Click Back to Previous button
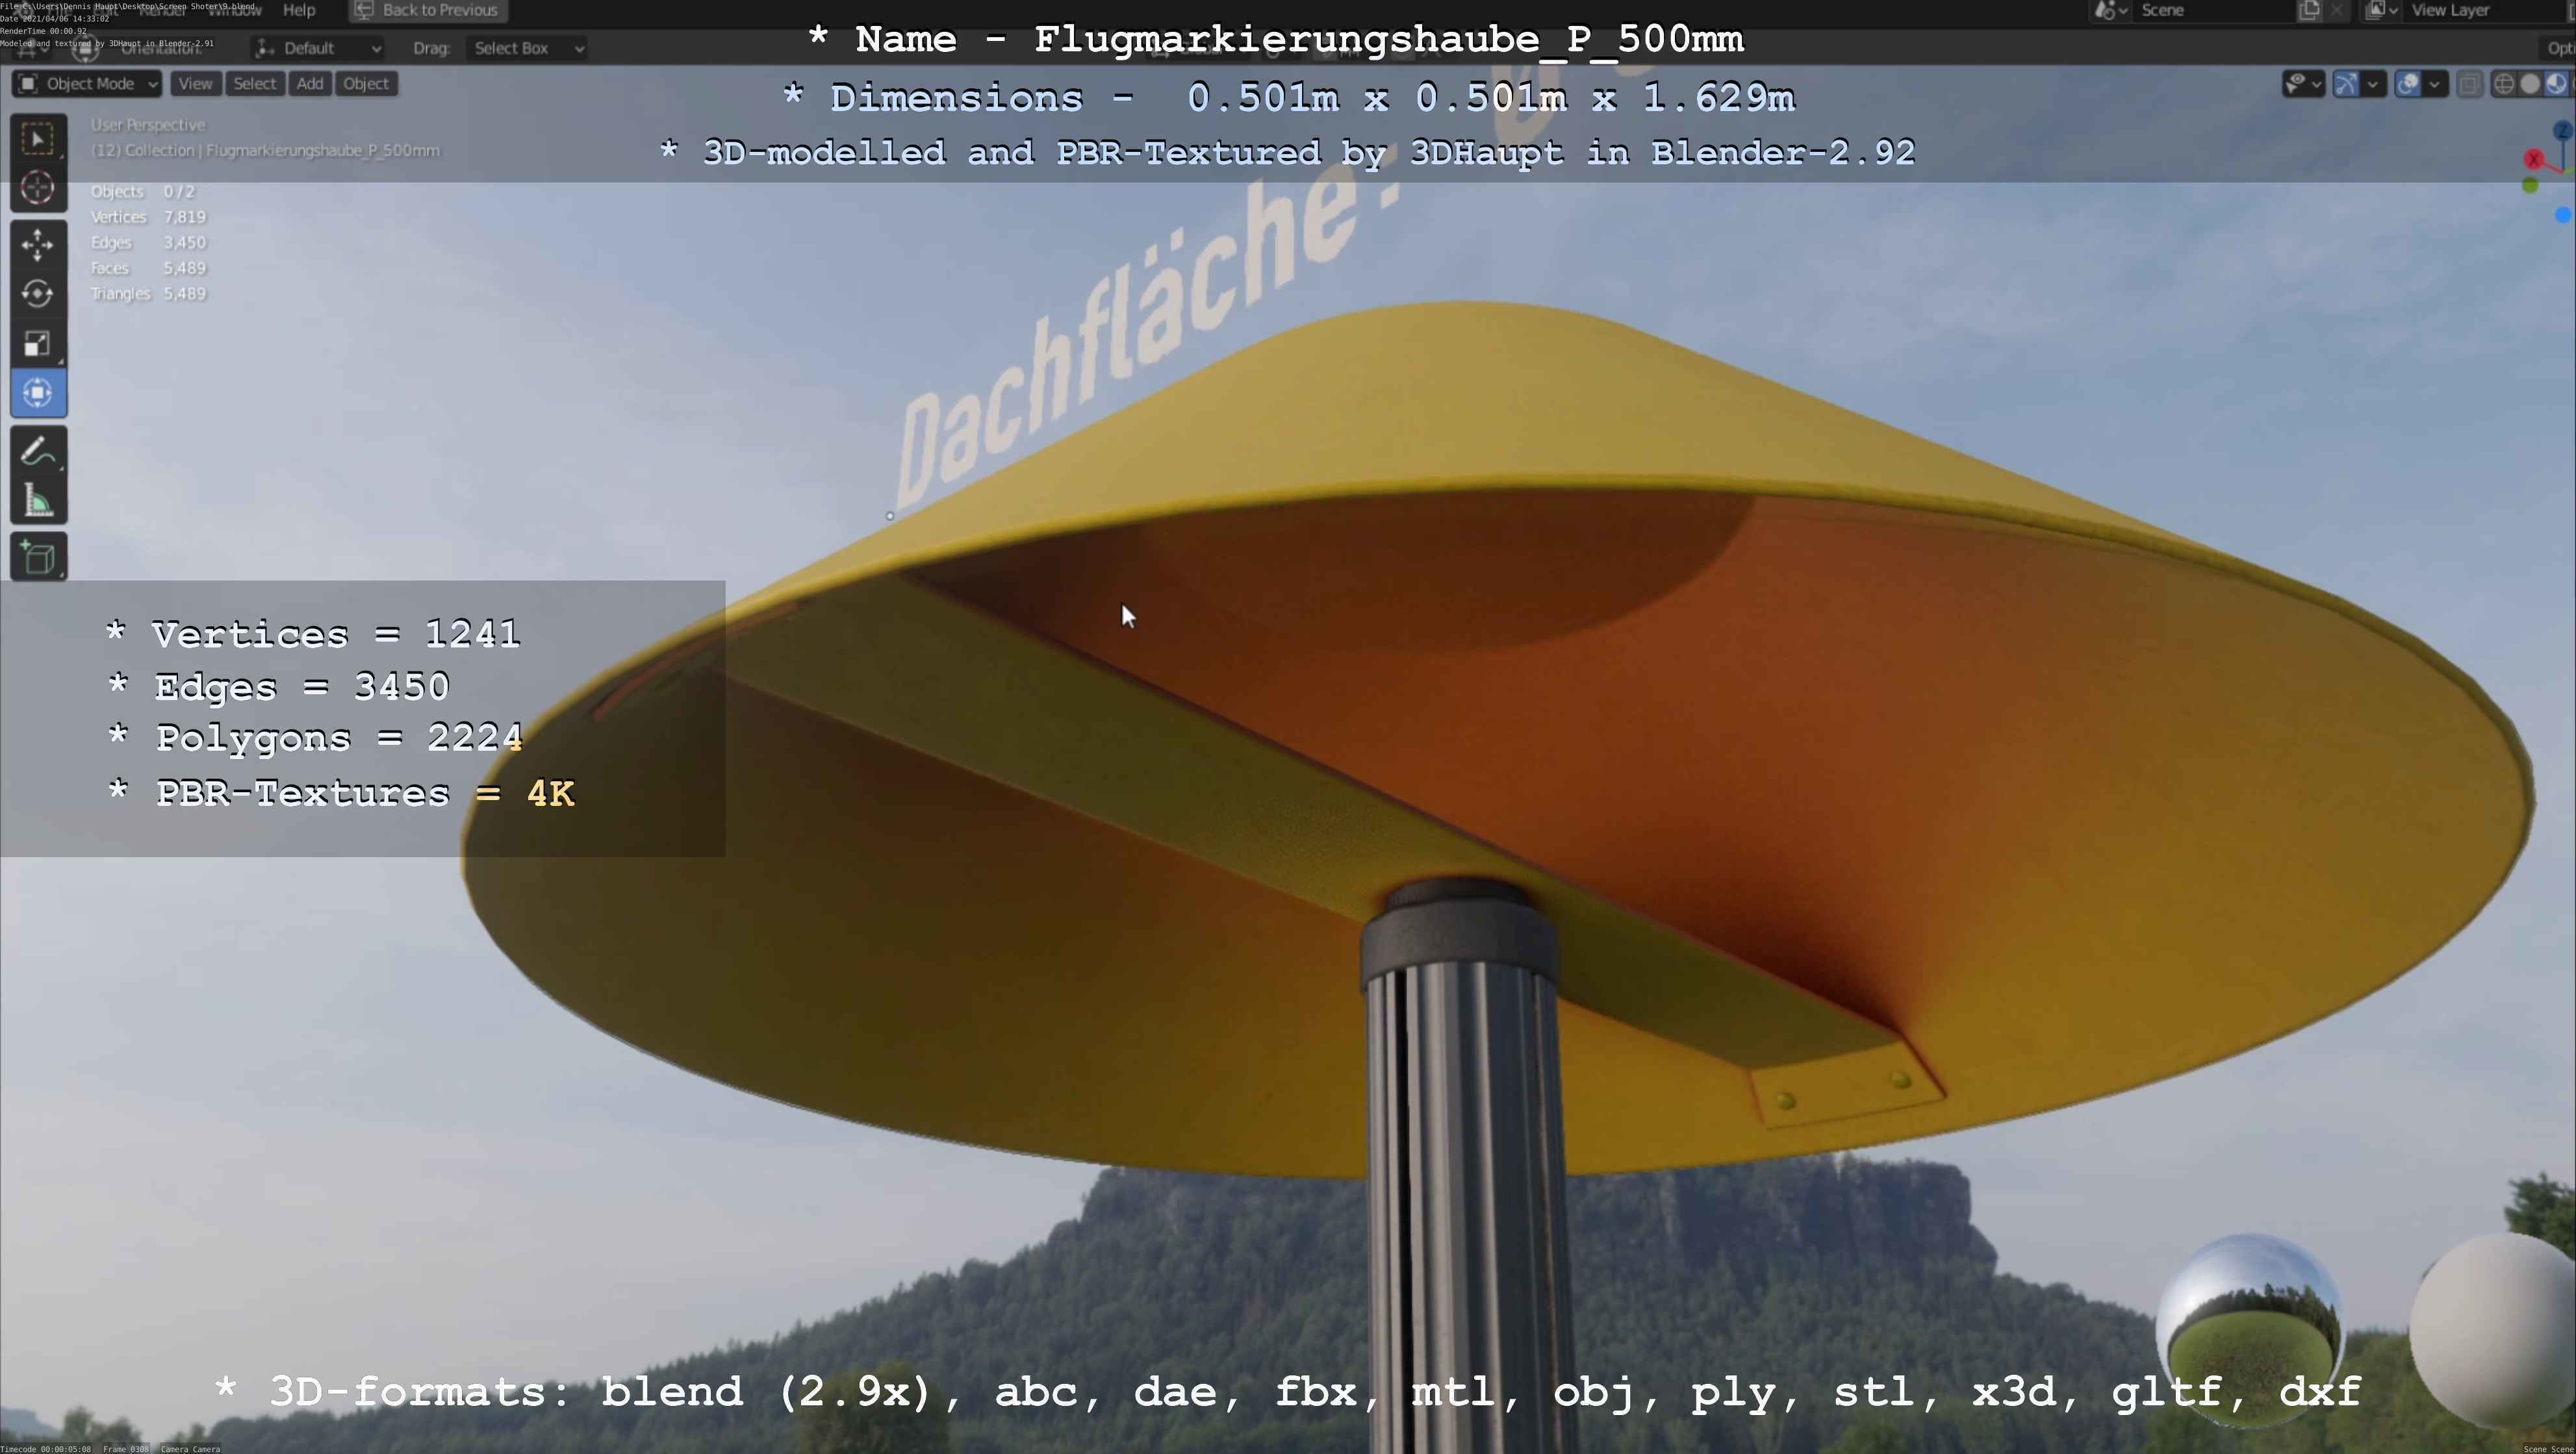The image size is (2576, 1454). tap(428, 10)
